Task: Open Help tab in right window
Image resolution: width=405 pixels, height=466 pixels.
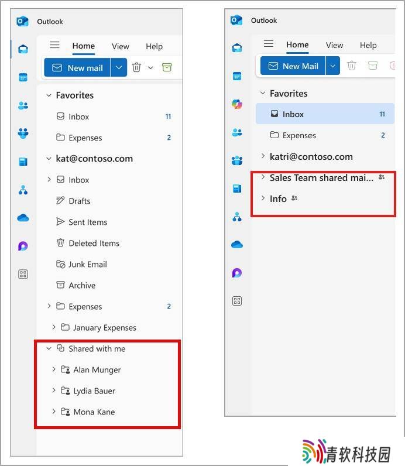Action: pos(368,46)
